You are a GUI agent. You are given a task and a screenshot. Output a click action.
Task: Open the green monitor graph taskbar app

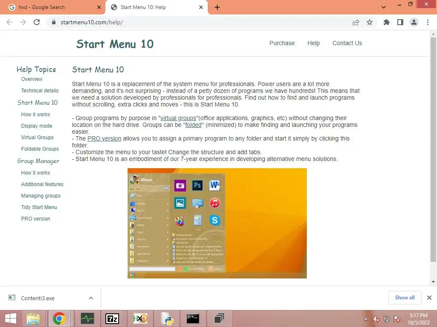coord(87,318)
